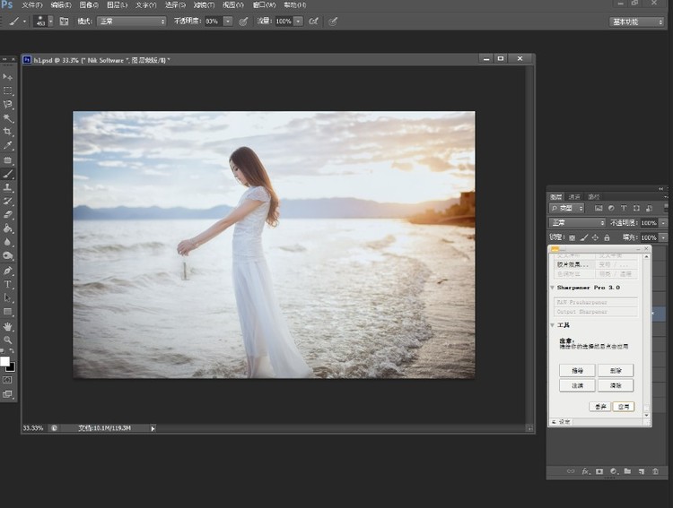Select the Healing Brush patch tool
This screenshot has width=673, height=508.
tap(8, 159)
